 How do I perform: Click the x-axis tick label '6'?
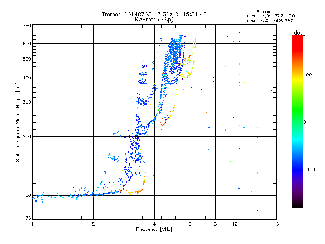[190, 224]
